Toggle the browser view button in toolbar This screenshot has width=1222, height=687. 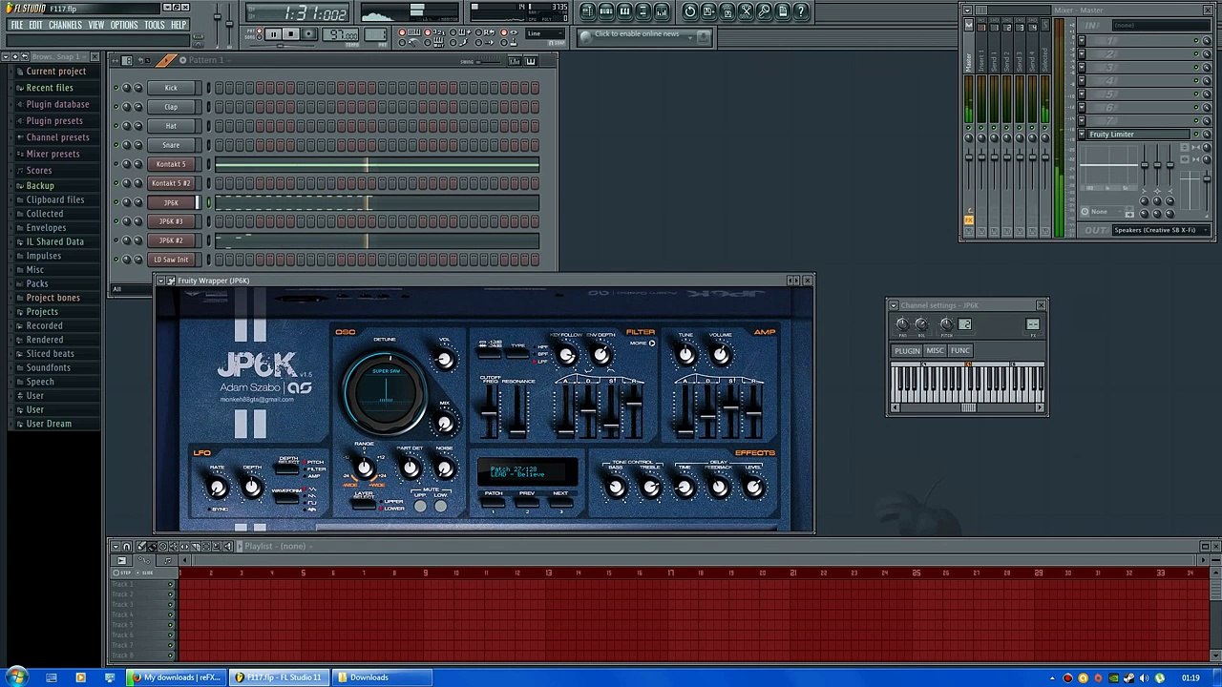pos(643,11)
